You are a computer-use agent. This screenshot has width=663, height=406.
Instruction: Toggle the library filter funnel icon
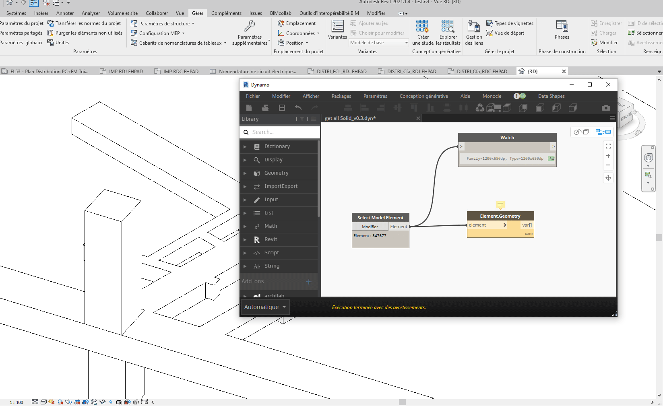[302, 119]
